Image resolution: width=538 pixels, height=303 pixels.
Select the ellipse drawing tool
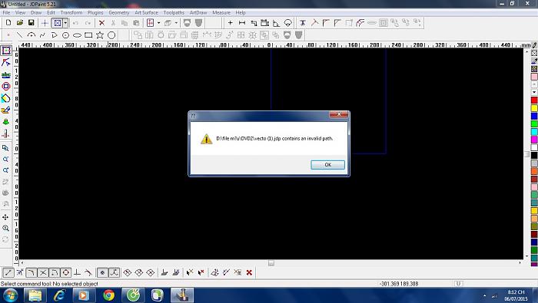coord(77,35)
